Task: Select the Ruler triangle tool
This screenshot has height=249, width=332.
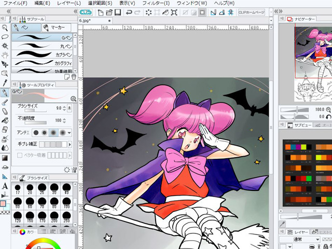Action: coord(5,176)
